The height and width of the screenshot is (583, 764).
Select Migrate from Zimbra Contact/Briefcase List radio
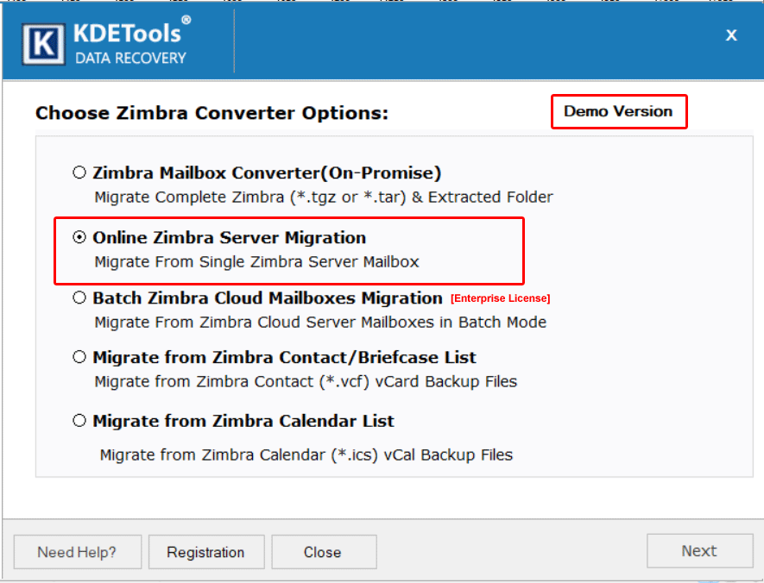click(x=79, y=357)
